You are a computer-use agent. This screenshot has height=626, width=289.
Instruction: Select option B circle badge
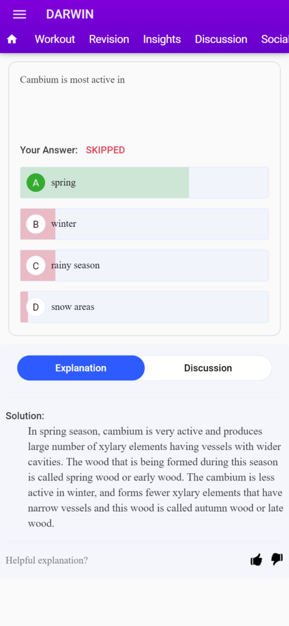click(36, 224)
